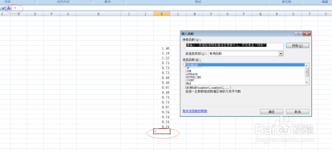Click the 样式 ribbon group label
Screen dimensions: 332x151
coord(198,2)
